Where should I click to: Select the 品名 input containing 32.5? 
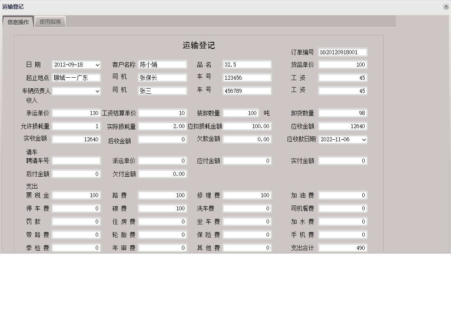tap(246, 64)
